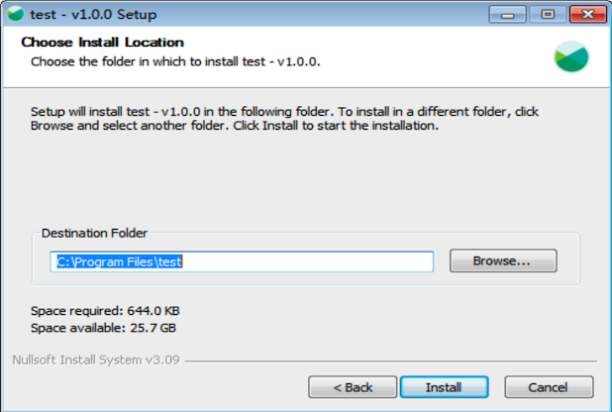Image resolution: width=612 pixels, height=412 pixels.
Task: Click the "Space available: 25.7 GB" text
Action: click(103, 327)
